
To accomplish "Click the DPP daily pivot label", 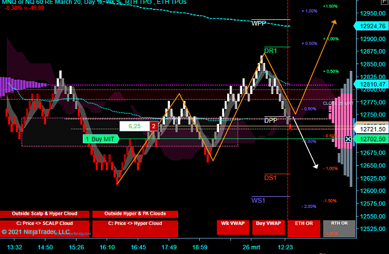I will (271, 121).
